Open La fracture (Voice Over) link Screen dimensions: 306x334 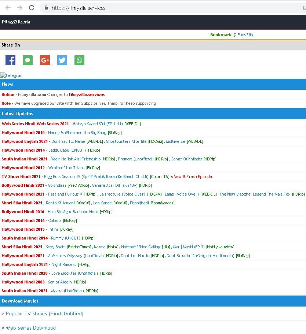point(122,194)
